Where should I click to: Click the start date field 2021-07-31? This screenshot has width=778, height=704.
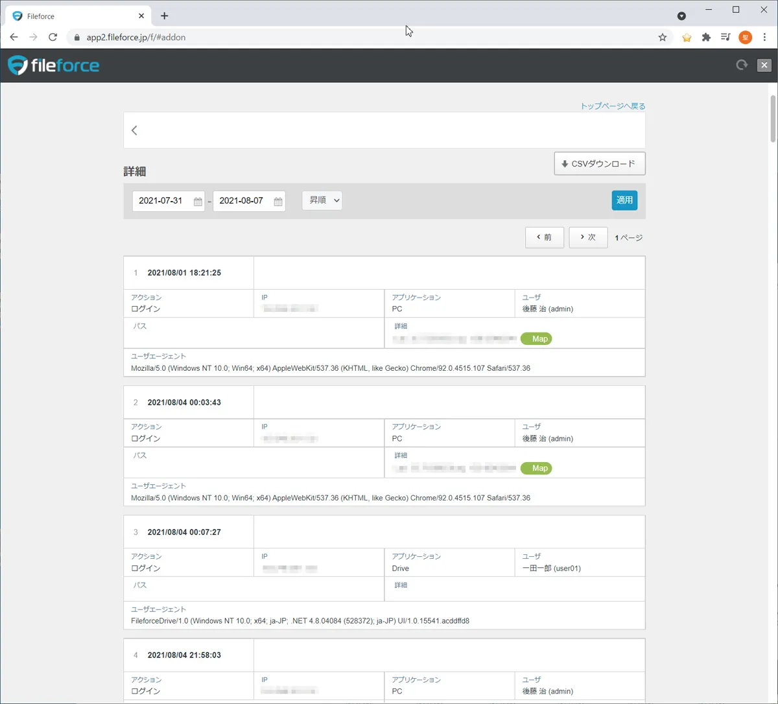pyautogui.click(x=161, y=201)
